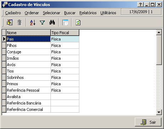Click the table report icon
Image resolution: width=164 pixels, height=129 pixels.
(x=65, y=22)
